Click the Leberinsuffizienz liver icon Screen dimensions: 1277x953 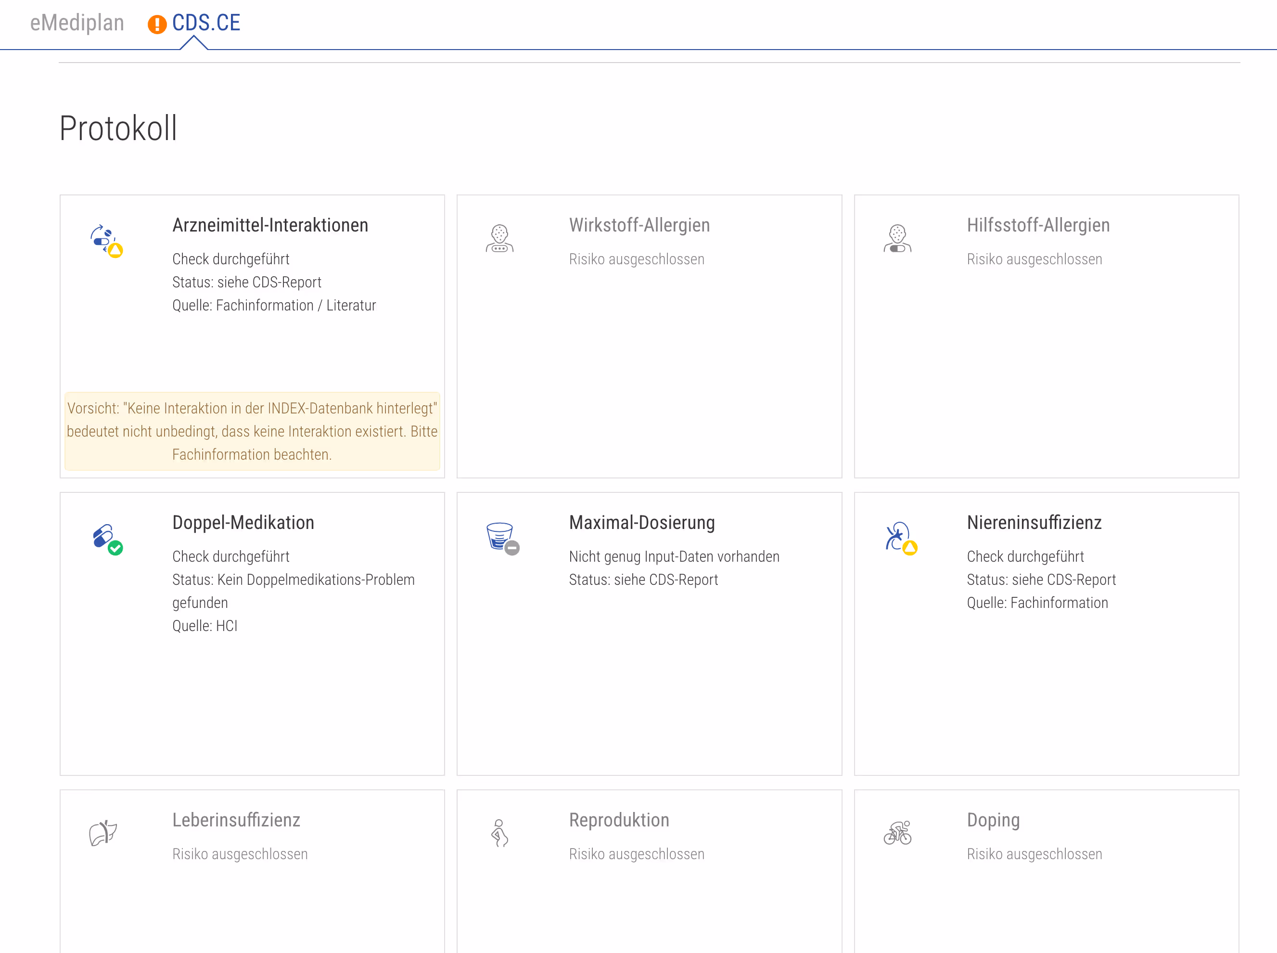pos(102,833)
